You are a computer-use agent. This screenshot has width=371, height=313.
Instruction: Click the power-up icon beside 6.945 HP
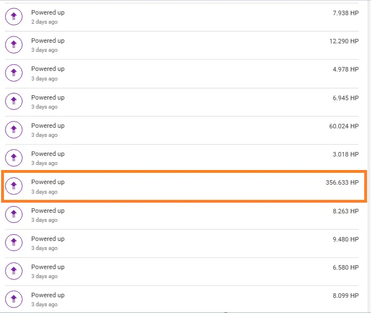click(x=14, y=101)
